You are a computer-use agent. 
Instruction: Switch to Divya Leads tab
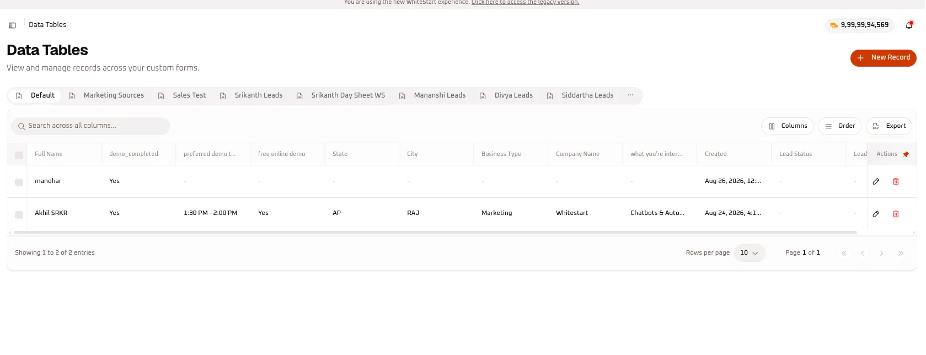[x=506, y=95]
